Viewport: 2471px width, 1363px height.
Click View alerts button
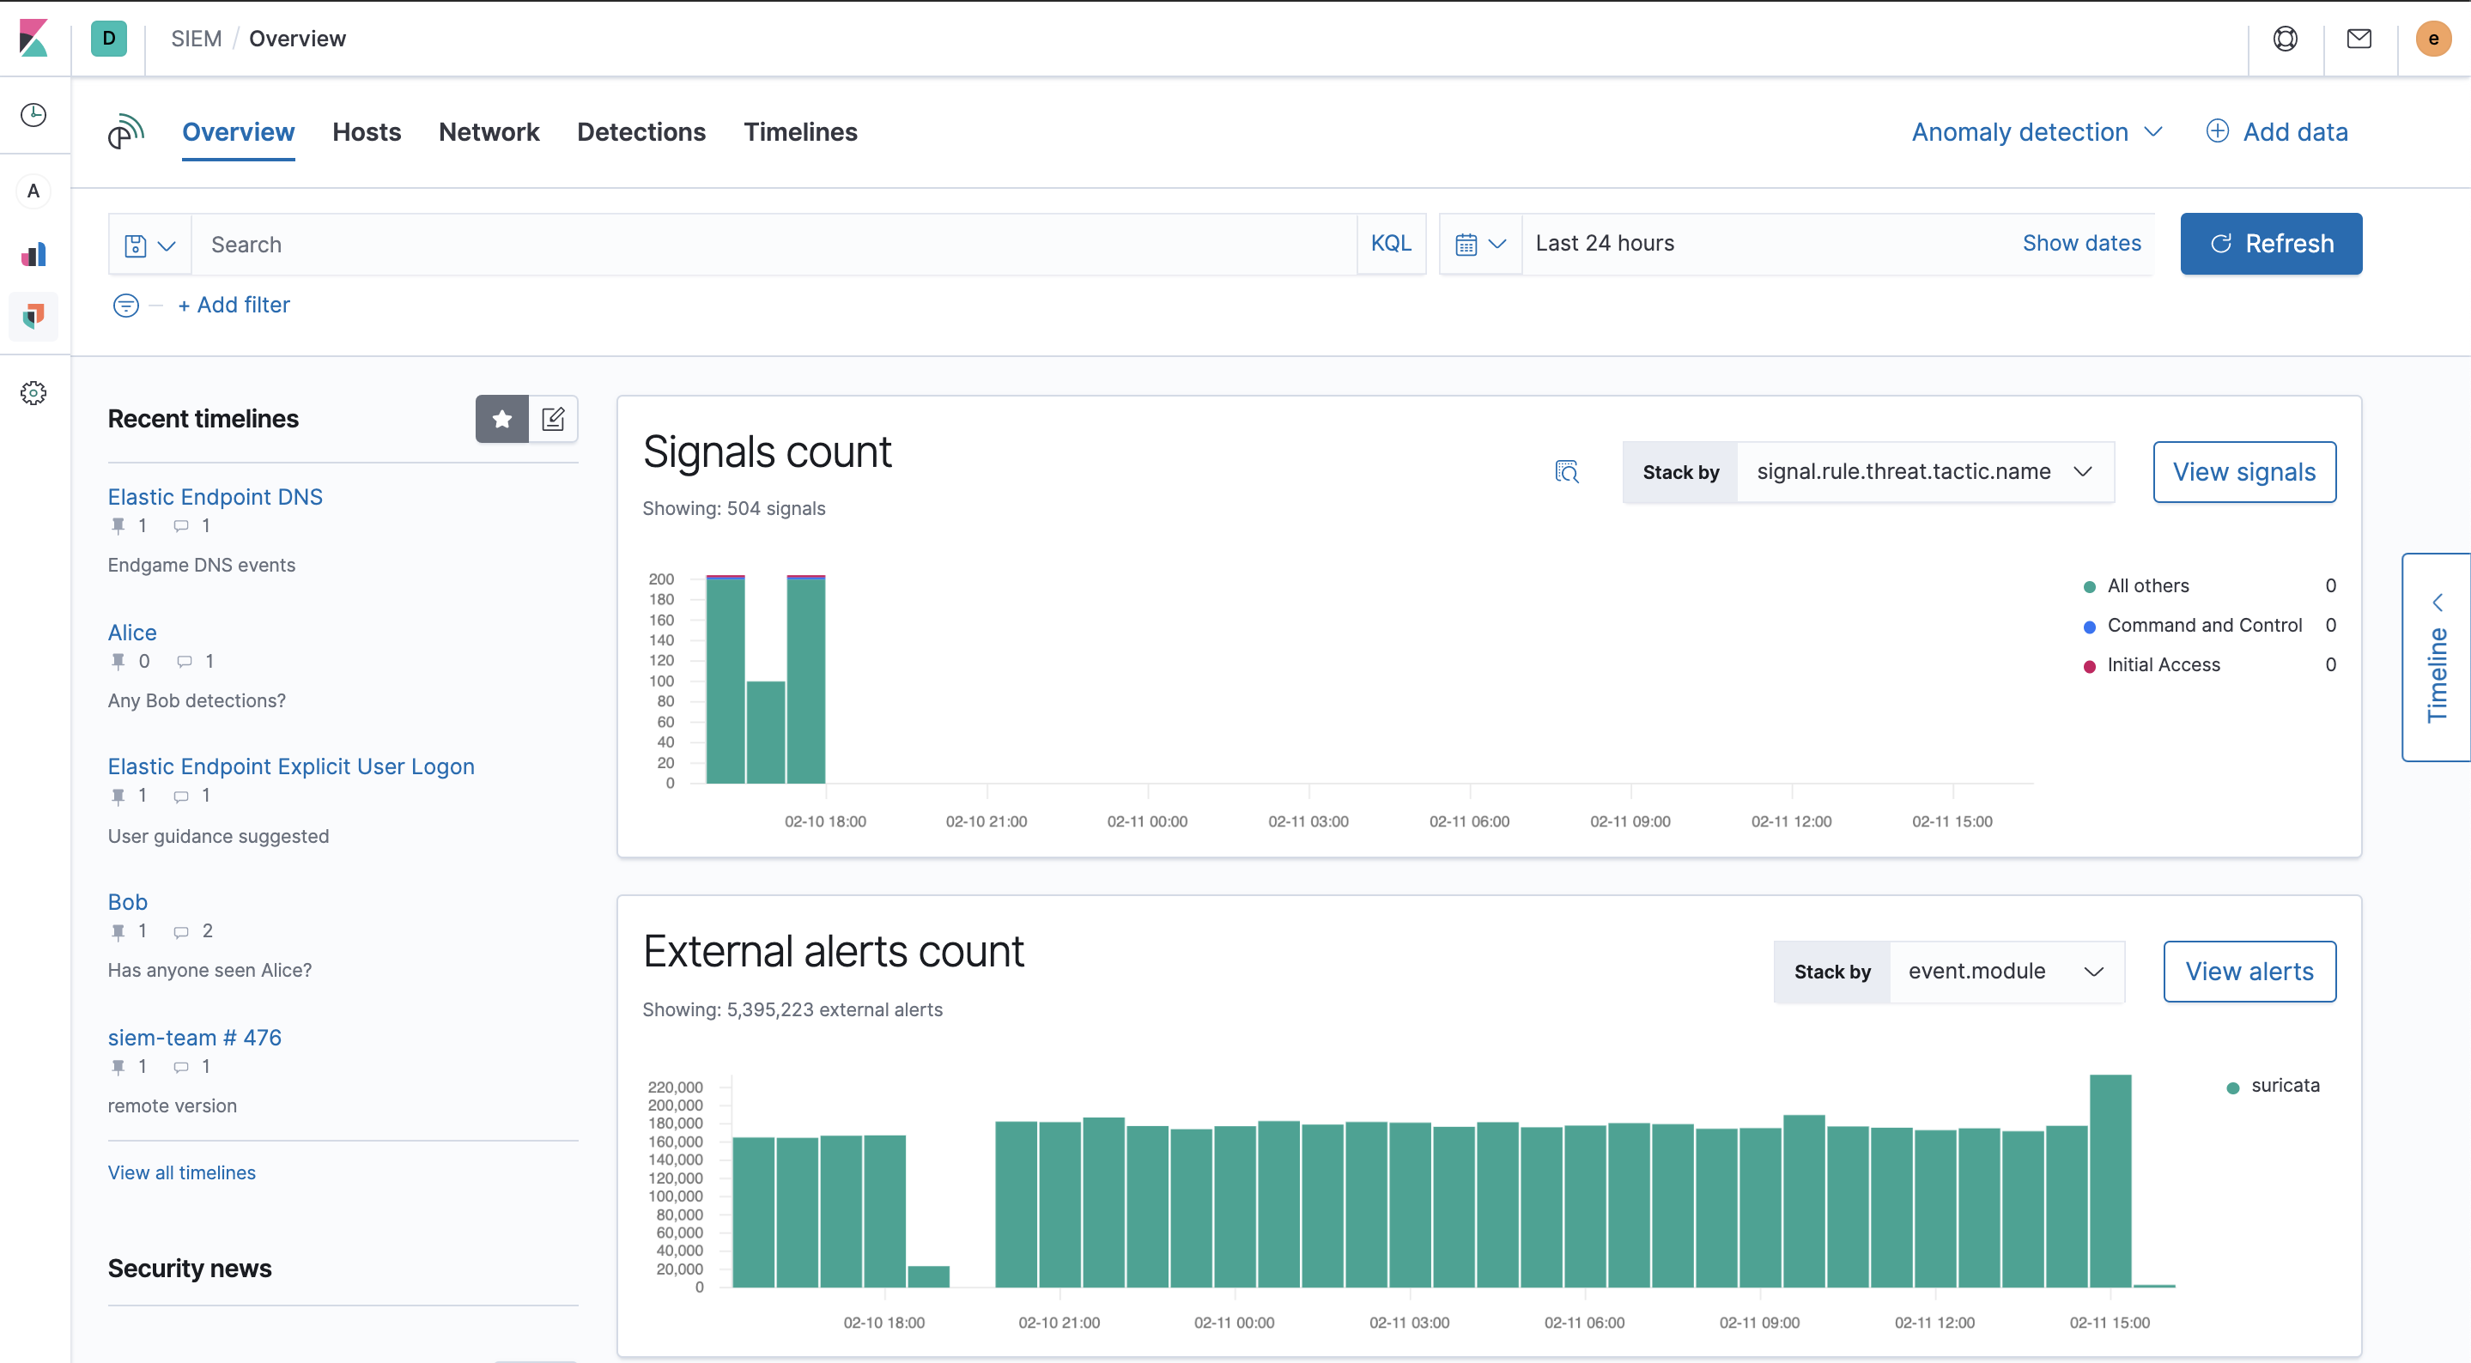[x=2249, y=970]
